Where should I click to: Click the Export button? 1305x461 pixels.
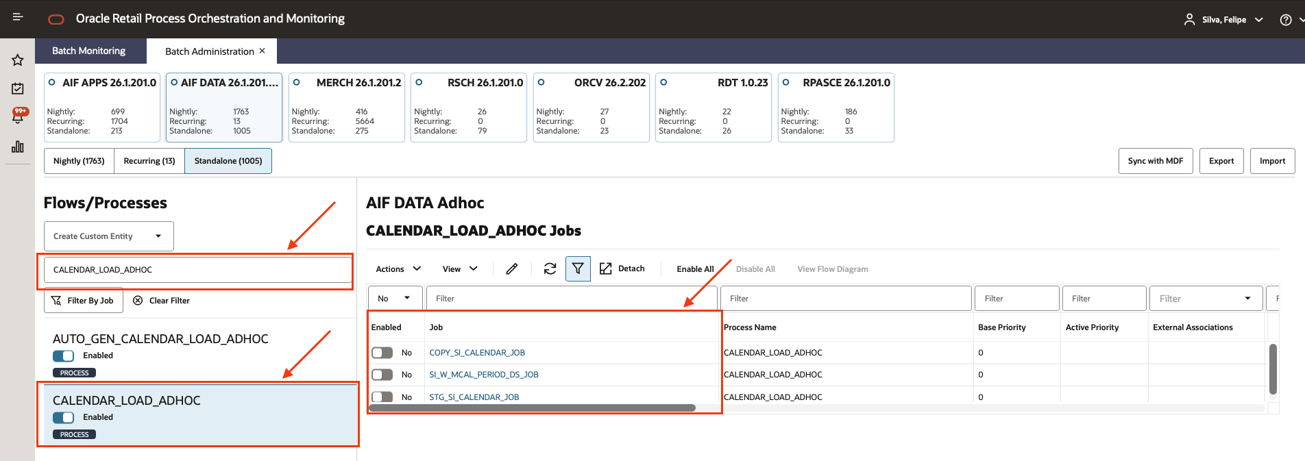[1221, 161]
